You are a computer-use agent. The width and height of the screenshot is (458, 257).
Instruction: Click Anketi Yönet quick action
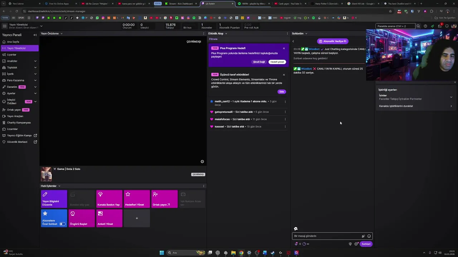click(x=109, y=218)
